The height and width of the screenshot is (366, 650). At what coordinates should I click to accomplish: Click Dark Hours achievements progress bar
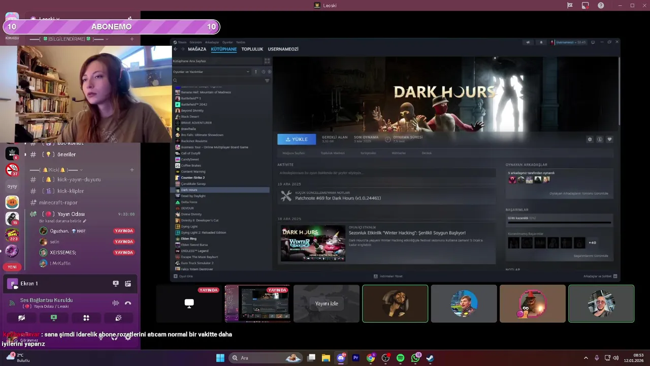point(559,222)
